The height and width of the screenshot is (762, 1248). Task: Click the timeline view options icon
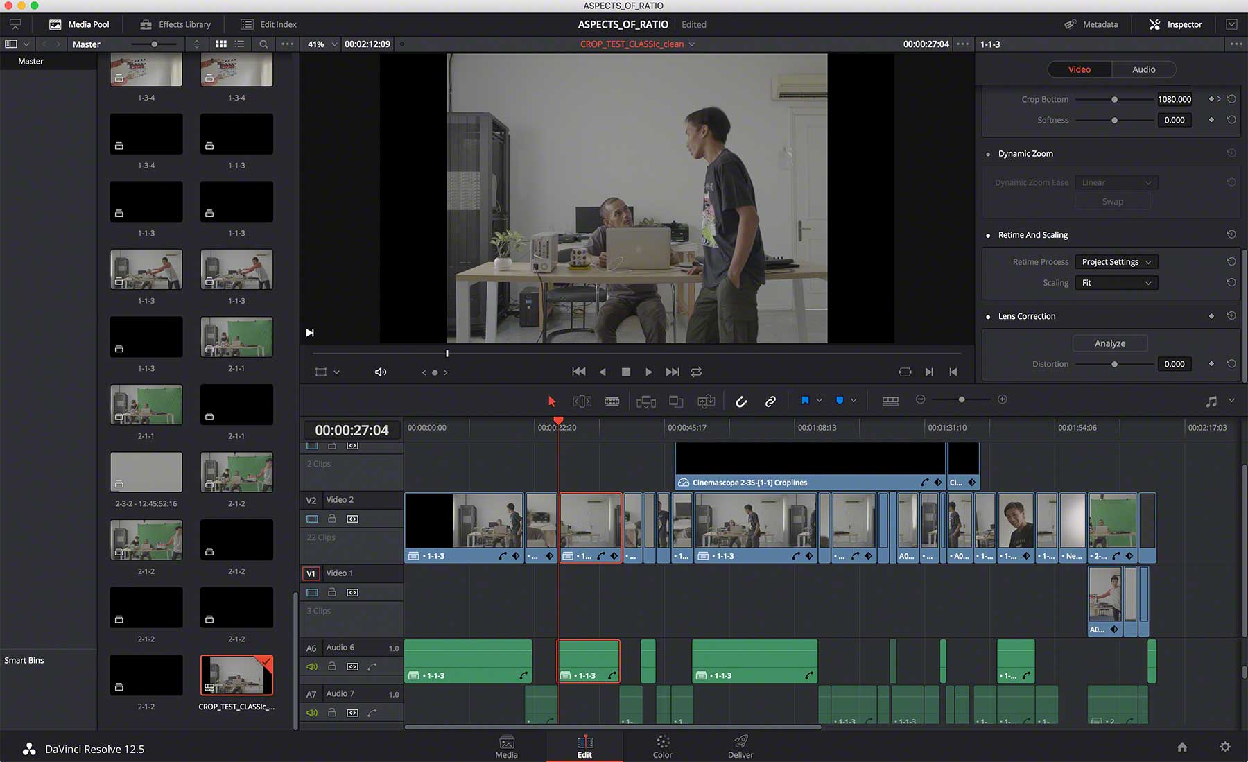(890, 401)
